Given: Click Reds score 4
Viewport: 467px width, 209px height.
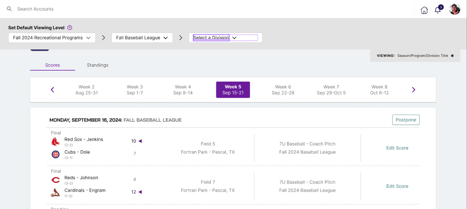Looking at the screenshot, I should click(135, 180).
